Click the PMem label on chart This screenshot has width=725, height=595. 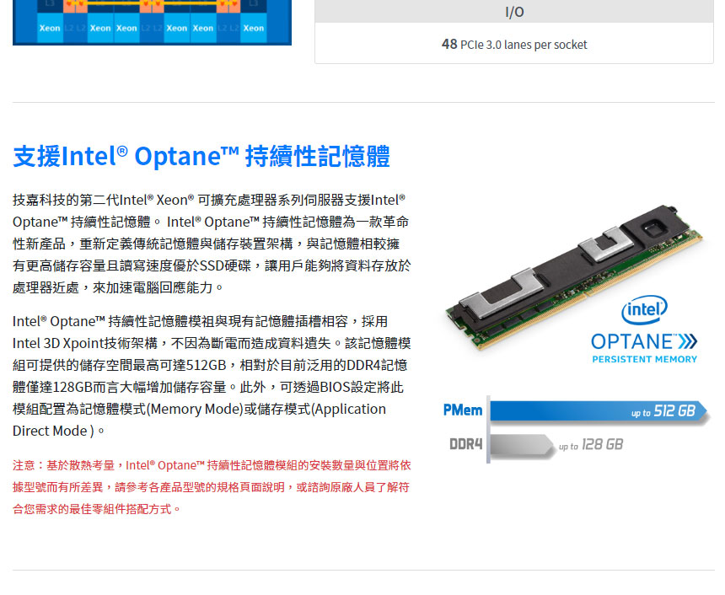click(462, 410)
